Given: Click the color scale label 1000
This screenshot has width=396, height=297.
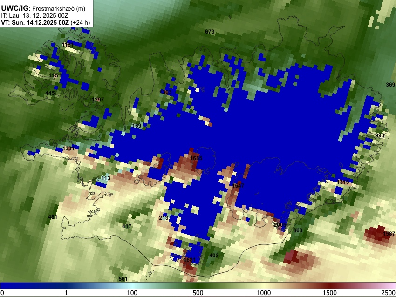Looking at the screenshot, I should [x=264, y=293].
